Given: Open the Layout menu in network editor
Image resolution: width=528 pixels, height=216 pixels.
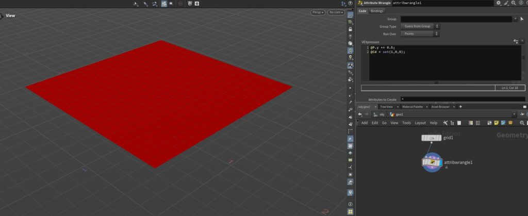Looking at the screenshot, I should (x=420, y=123).
